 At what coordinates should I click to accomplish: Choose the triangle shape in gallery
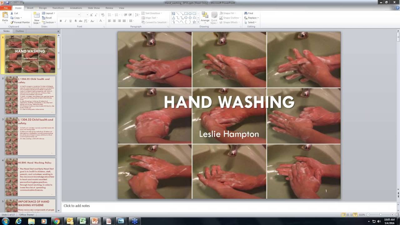(174, 18)
